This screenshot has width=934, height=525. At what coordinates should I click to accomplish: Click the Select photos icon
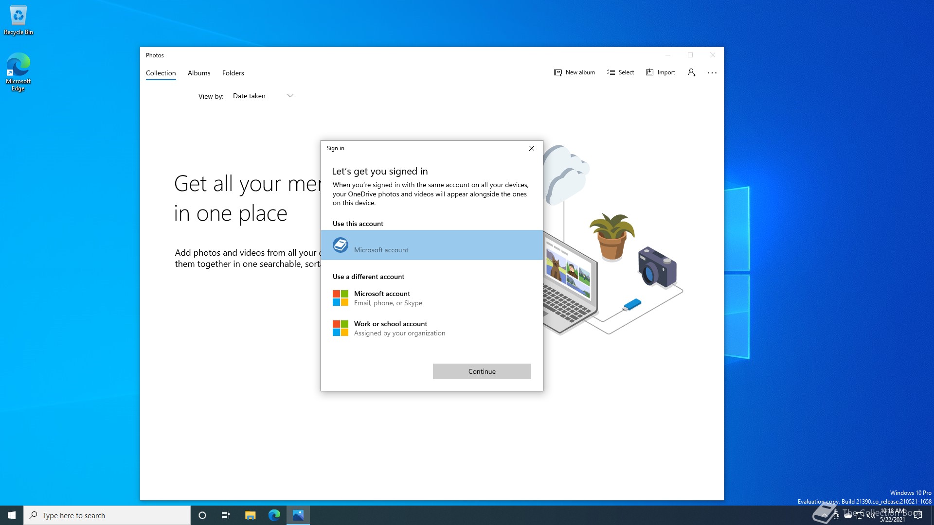tap(611, 72)
